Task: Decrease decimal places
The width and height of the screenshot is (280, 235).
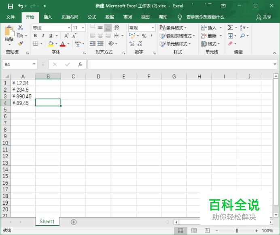Action: 140,44
